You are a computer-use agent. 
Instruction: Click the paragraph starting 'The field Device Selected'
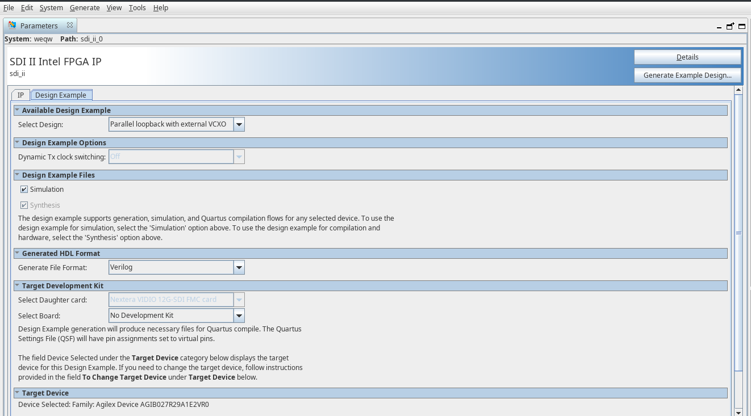coord(160,368)
